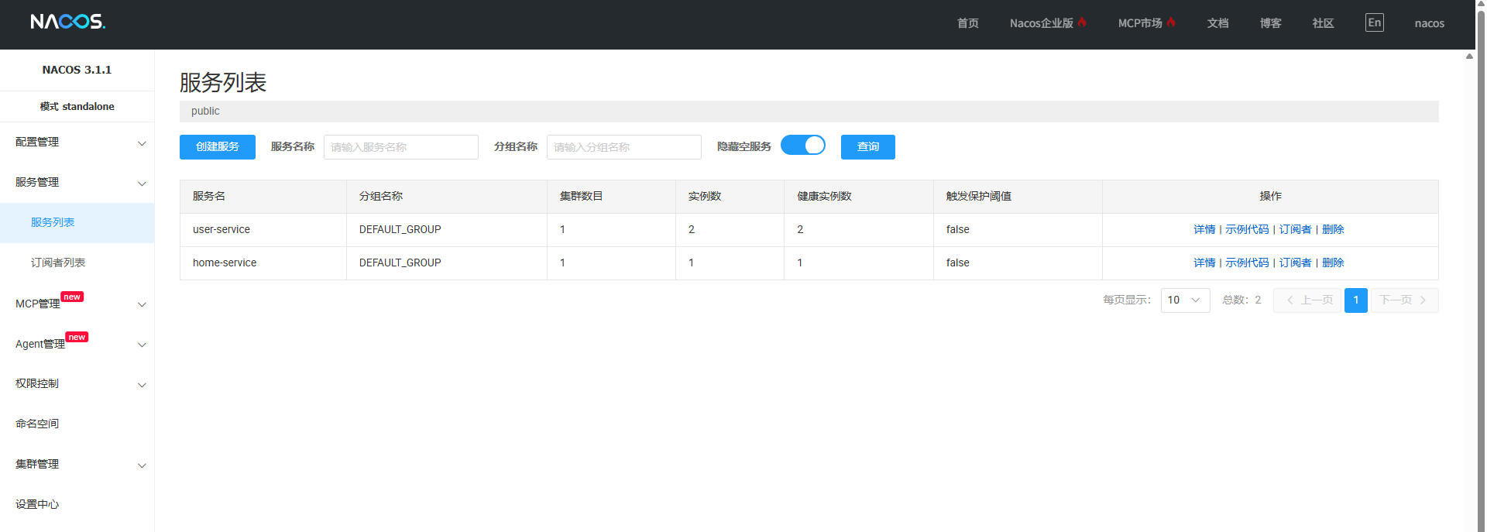
Task: Open the page size dropdown showing 10
Action: (1184, 300)
